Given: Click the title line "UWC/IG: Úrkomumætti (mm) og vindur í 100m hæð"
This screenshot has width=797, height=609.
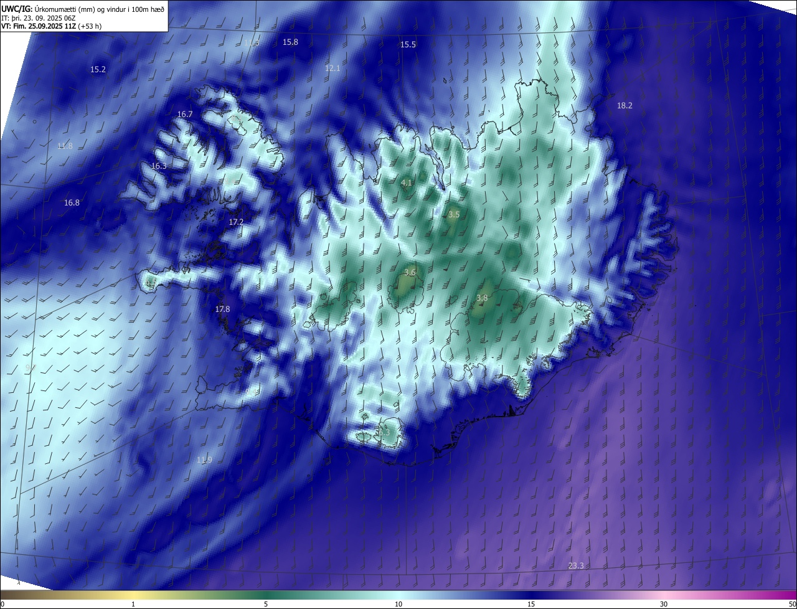Looking at the screenshot, I should [83, 9].
